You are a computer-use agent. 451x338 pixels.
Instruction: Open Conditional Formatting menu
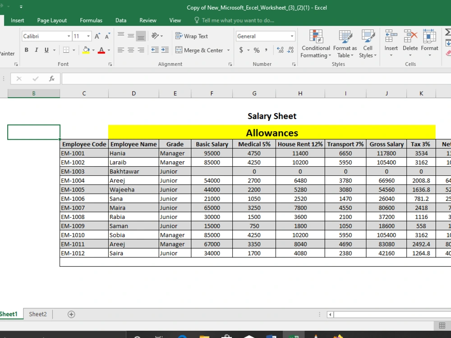tap(316, 44)
